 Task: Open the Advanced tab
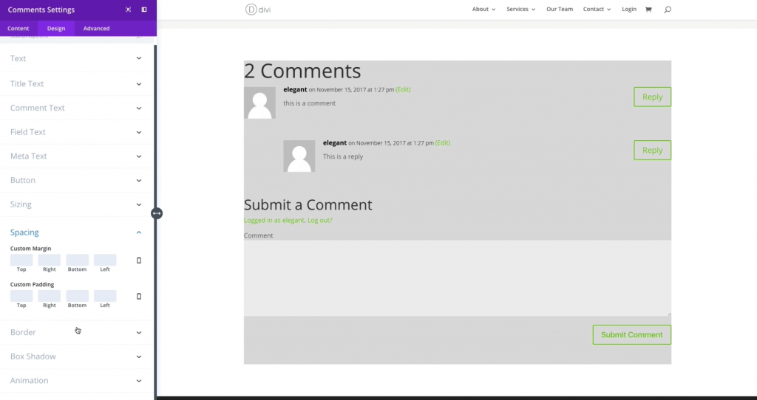point(97,29)
